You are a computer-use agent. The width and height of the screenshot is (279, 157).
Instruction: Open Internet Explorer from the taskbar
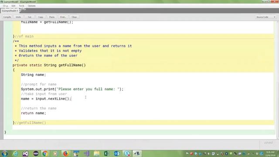tap(15, 154)
